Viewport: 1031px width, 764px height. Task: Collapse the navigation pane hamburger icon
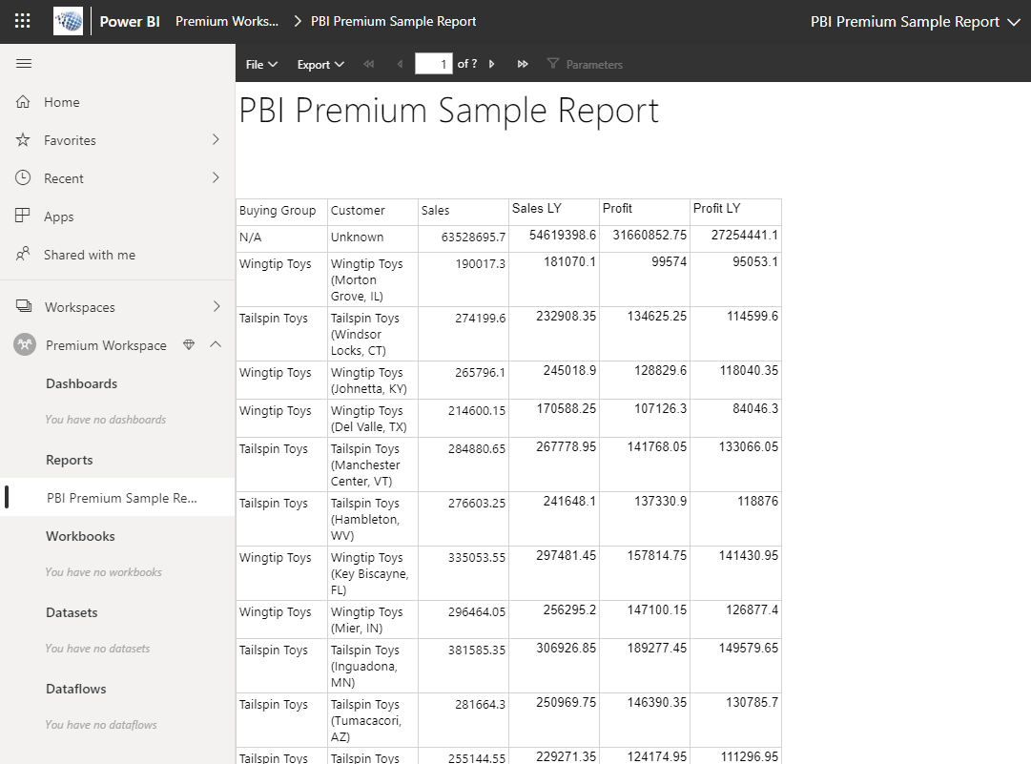(x=24, y=64)
